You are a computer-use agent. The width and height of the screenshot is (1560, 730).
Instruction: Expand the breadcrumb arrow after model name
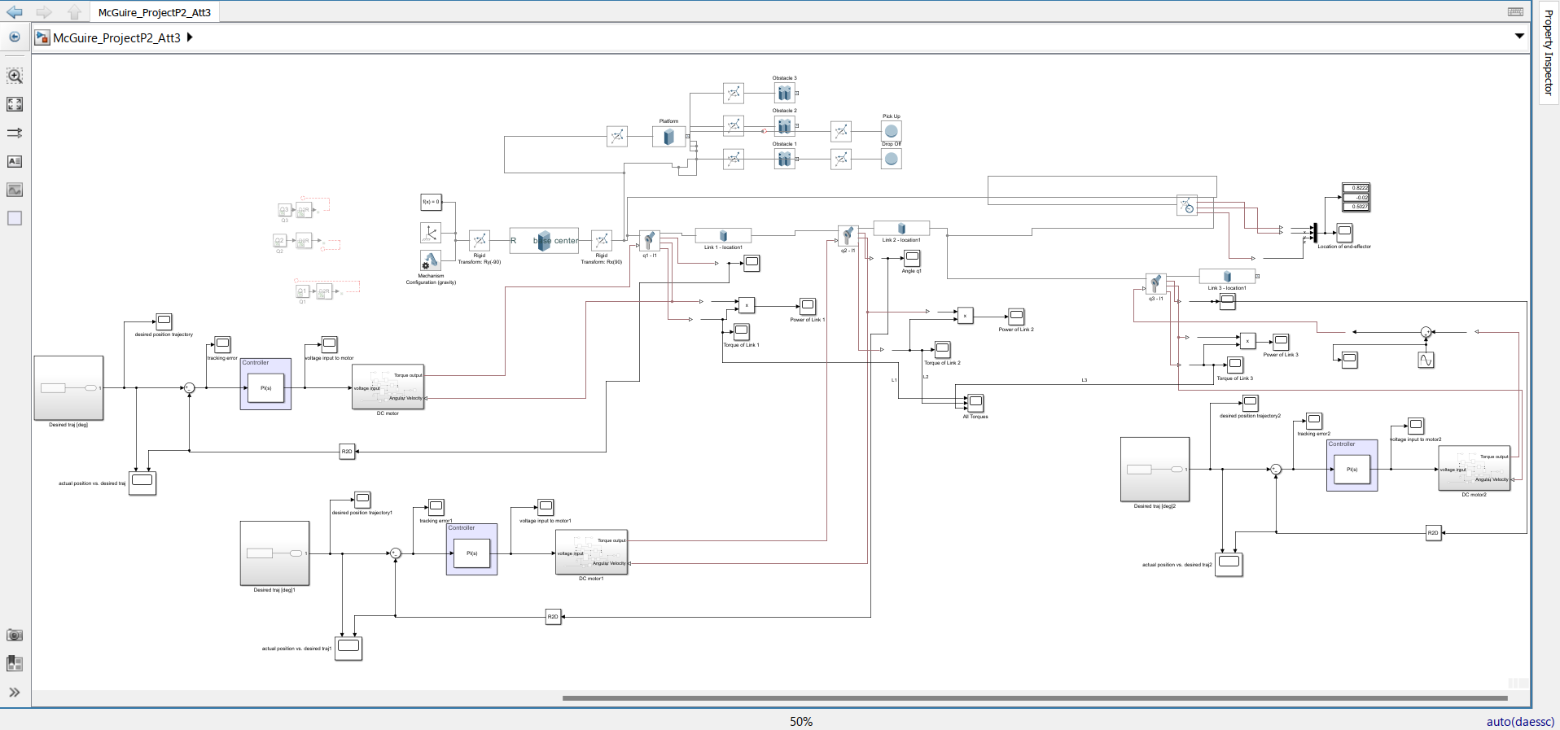click(x=190, y=37)
